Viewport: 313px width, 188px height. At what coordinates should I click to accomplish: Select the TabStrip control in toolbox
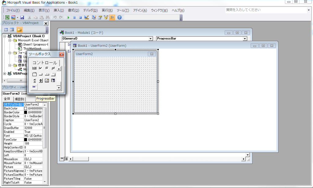click(x=47, y=74)
